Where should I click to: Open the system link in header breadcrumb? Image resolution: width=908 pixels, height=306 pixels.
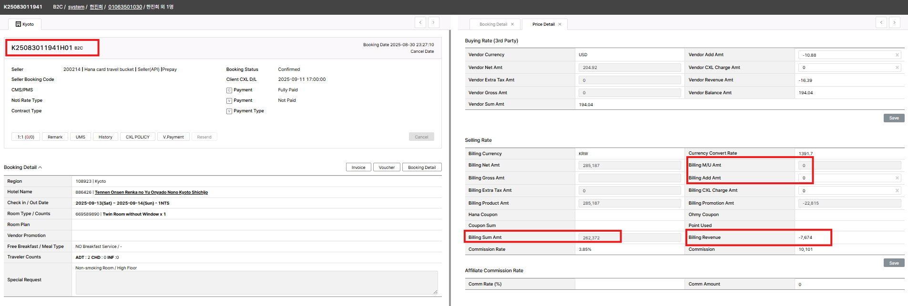click(76, 7)
